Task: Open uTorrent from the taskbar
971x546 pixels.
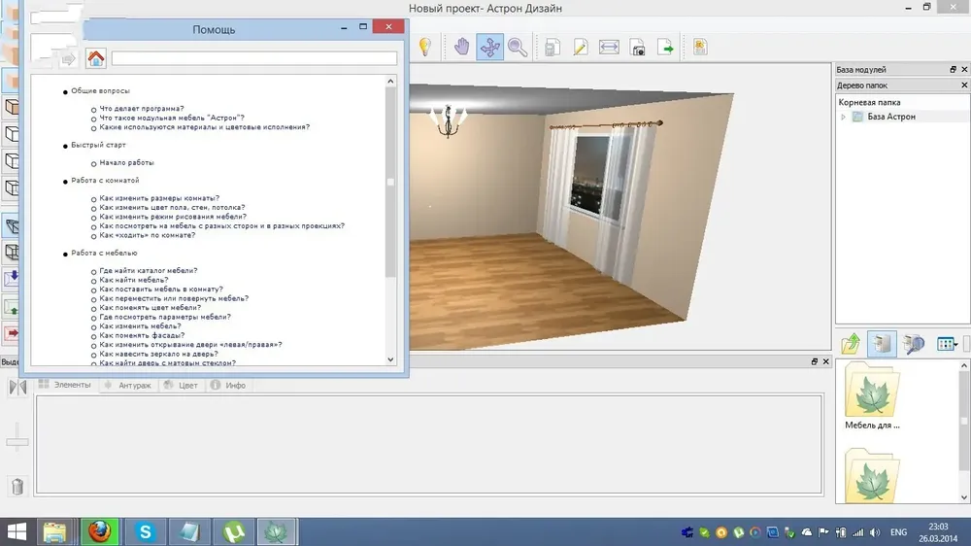Action: (233, 531)
